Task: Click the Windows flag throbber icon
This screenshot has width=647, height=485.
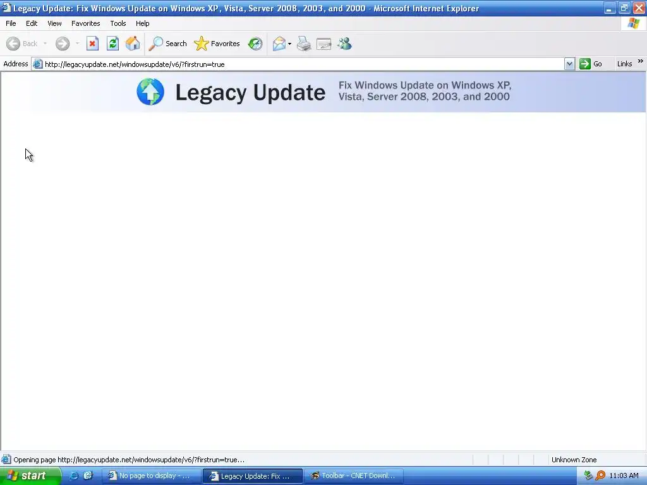Action: coord(633,23)
